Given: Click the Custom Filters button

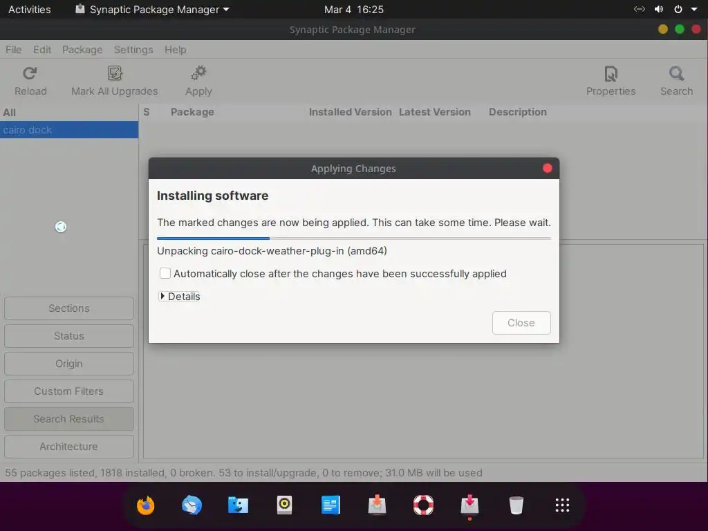Looking at the screenshot, I should point(69,391).
